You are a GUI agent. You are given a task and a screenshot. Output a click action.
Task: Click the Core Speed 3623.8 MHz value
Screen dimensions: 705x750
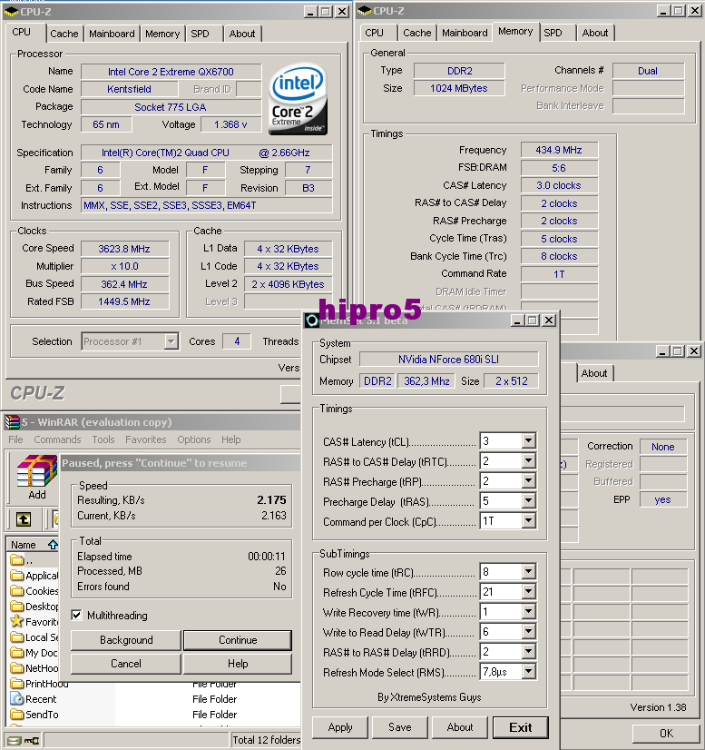[124, 249]
